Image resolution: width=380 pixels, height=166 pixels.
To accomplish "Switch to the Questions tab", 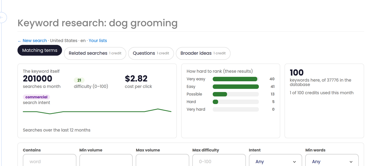I will [151, 53].
